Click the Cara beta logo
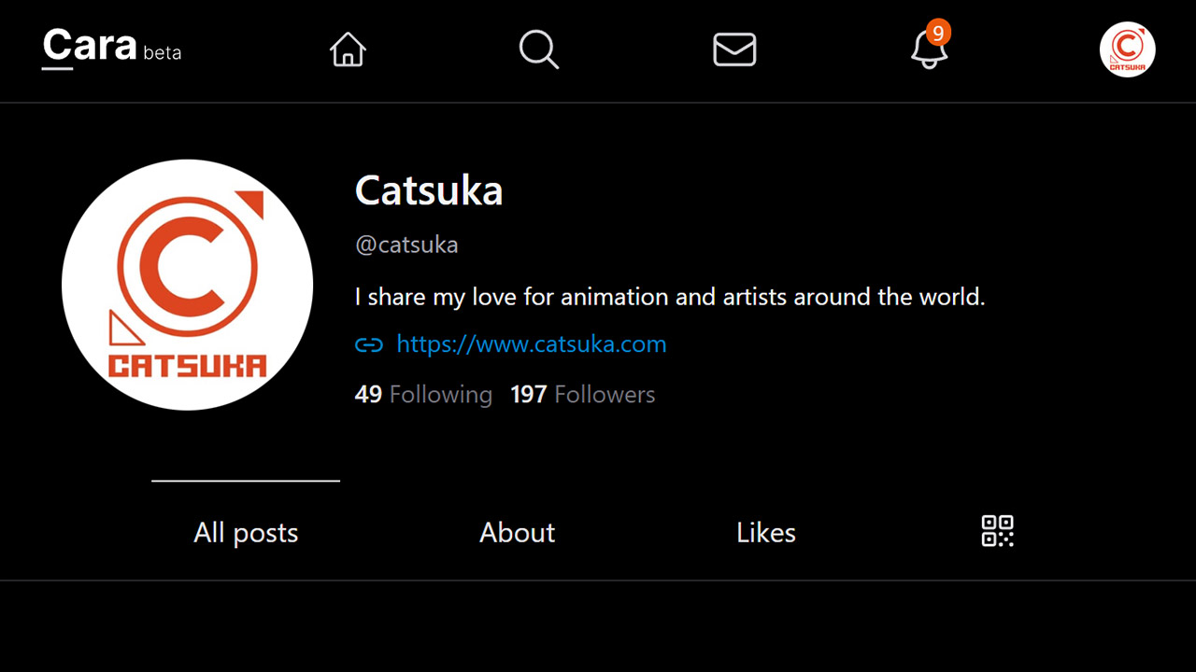The width and height of the screenshot is (1196, 672). click(112, 47)
